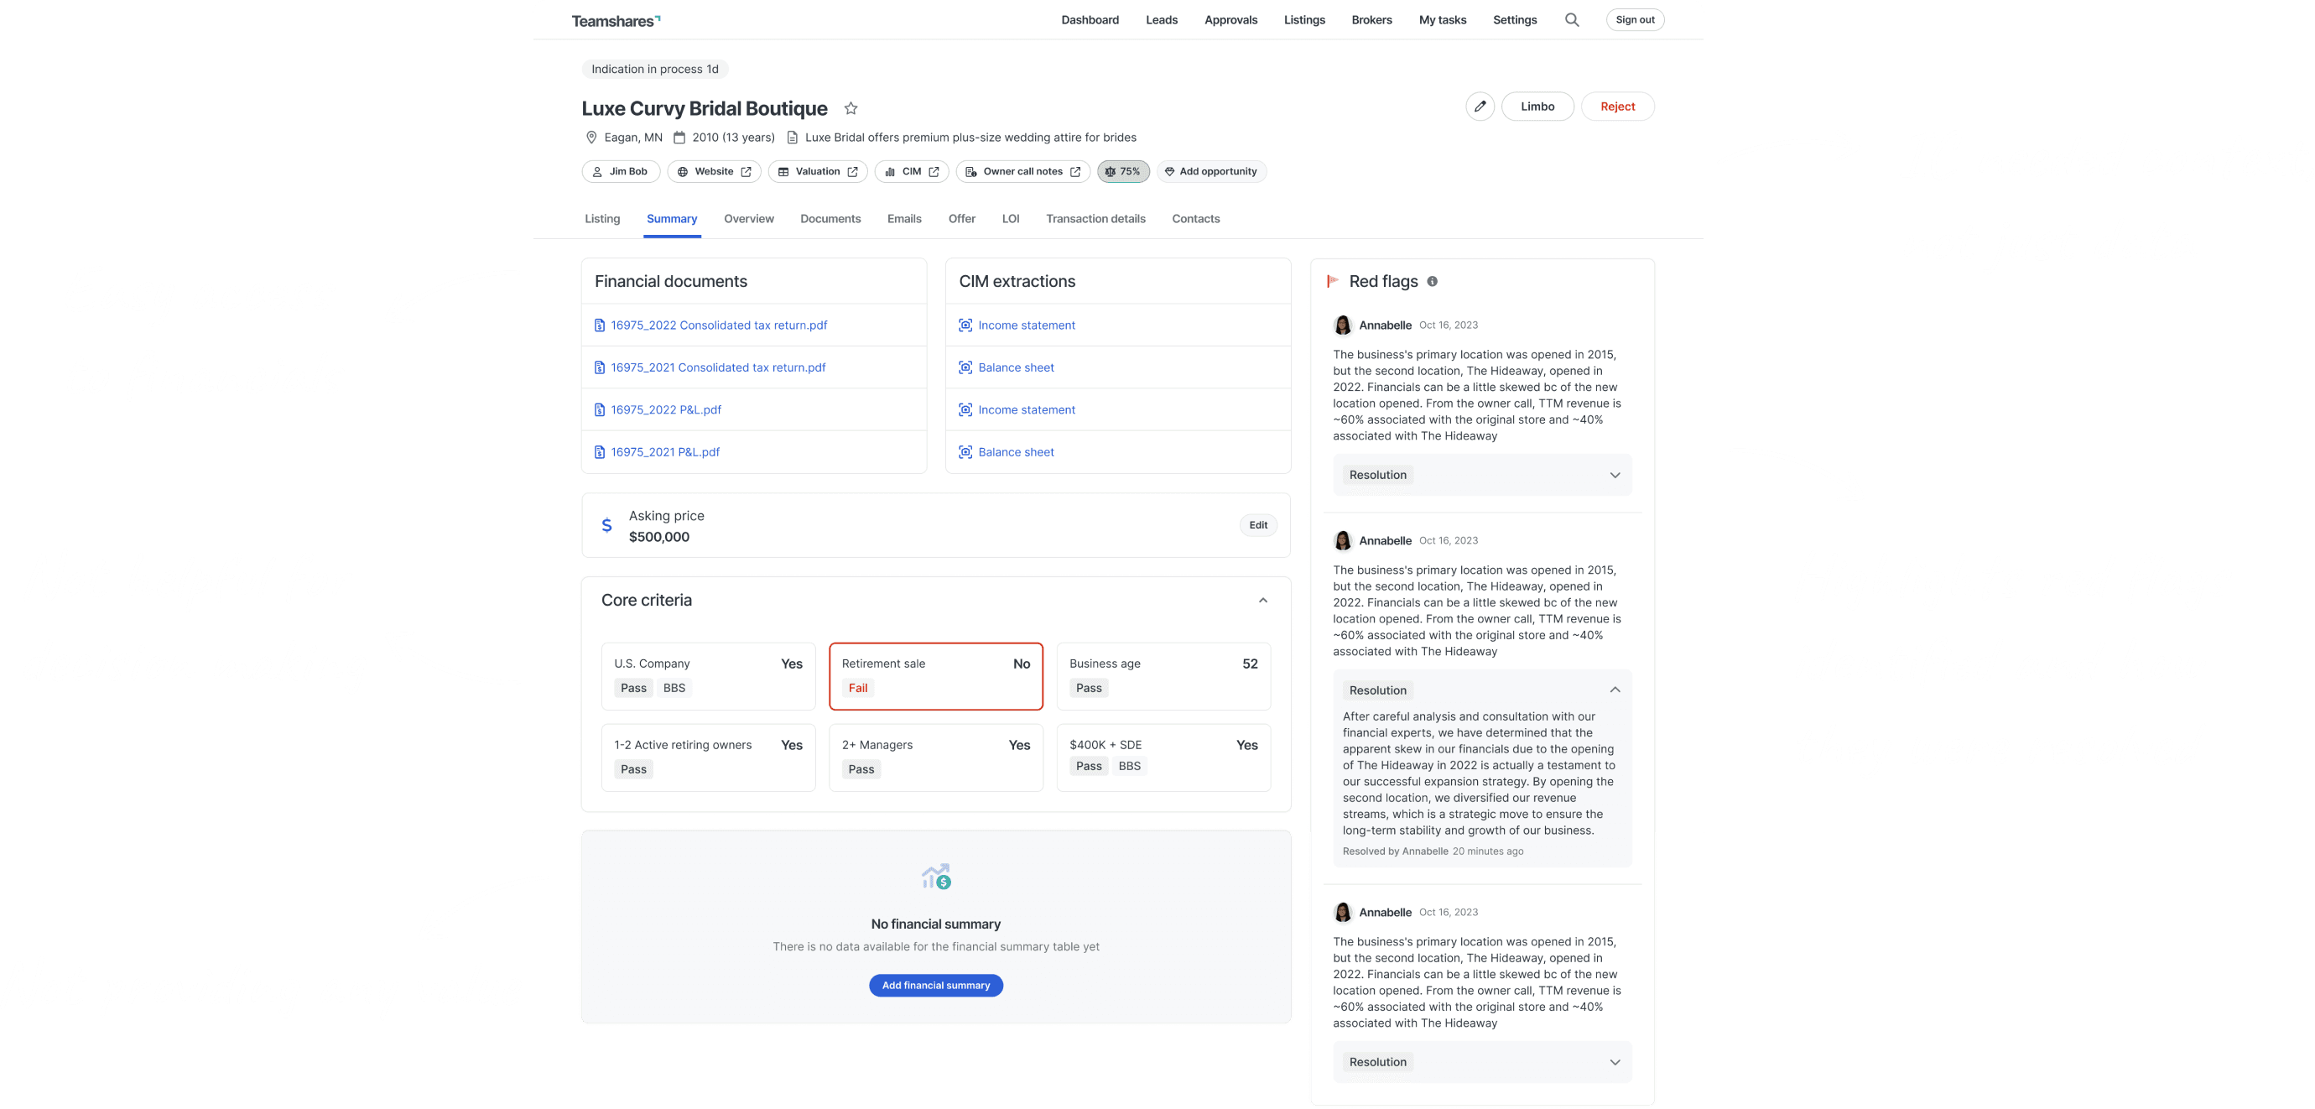
Task: Switch to the Overview tab
Action: pos(748,218)
